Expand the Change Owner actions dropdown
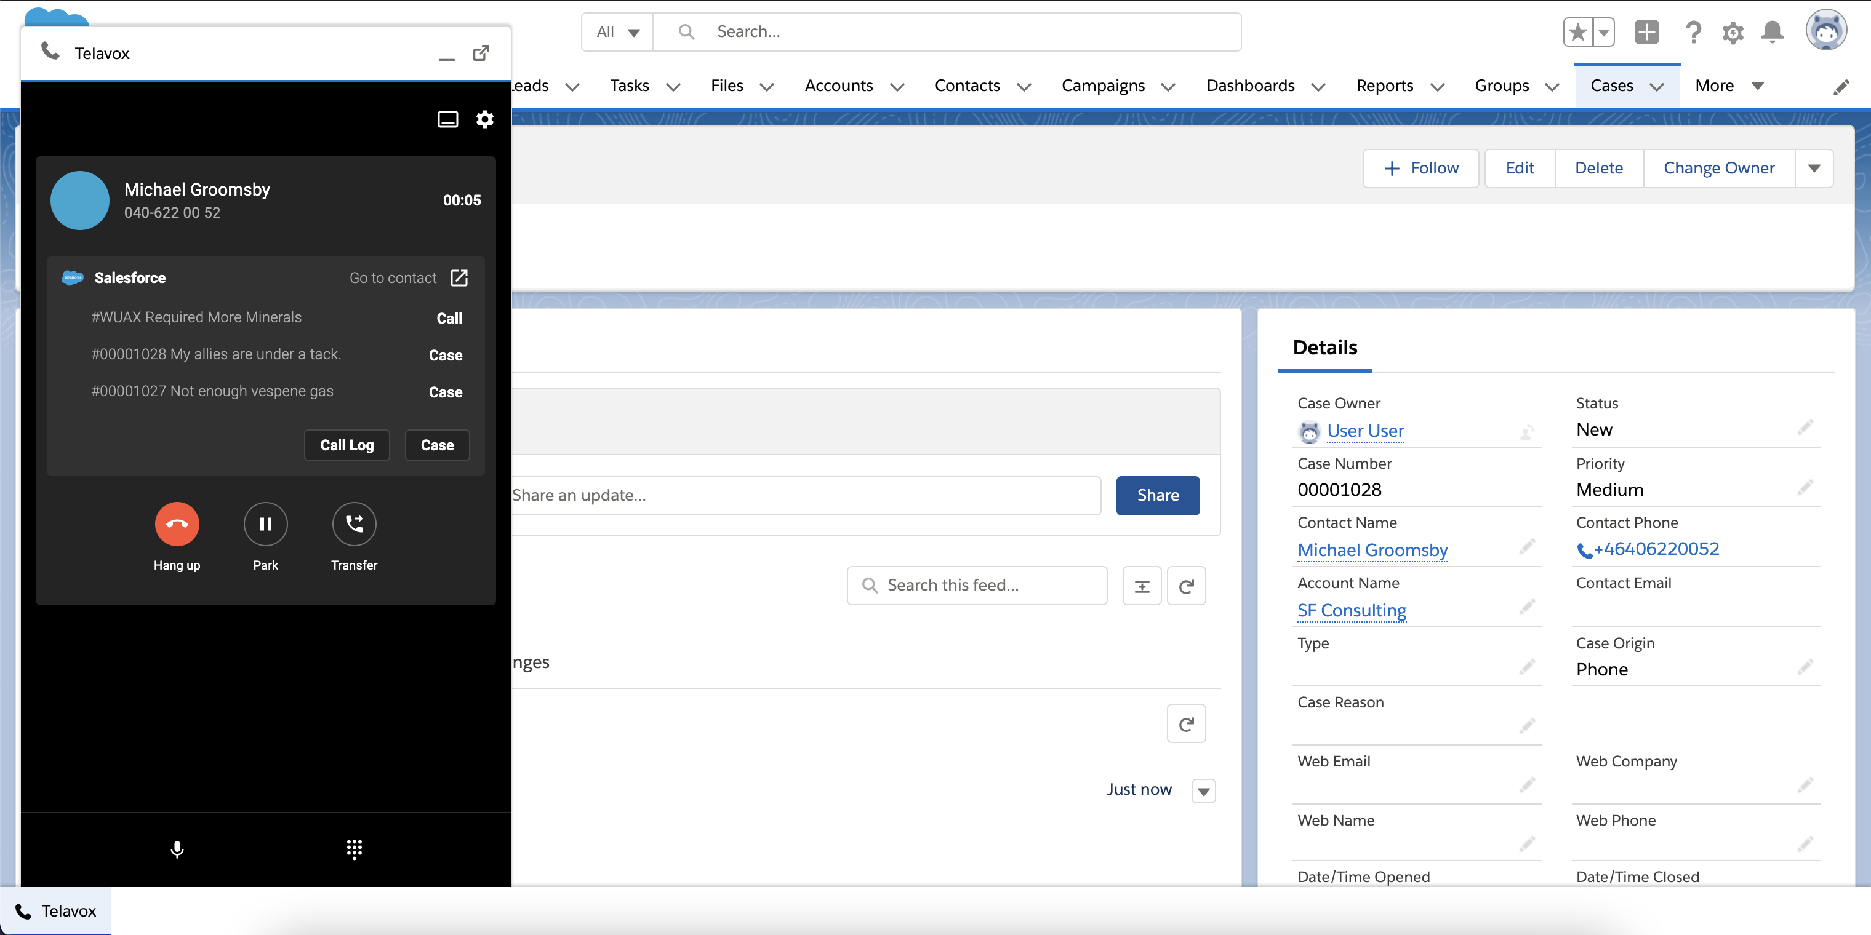Viewport: 1871px width, 935px height. coord(1814,169)
